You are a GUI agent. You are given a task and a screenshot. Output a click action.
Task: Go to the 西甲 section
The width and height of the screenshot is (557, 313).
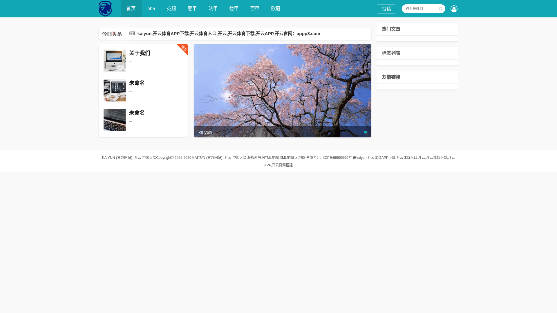click(x=255, y=9)
